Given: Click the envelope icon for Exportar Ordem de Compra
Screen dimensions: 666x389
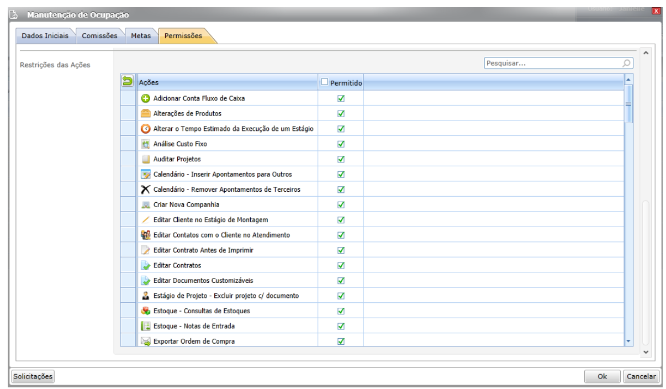Looking at the screenshot, I should pyautogui.click(x=145, y=341).
